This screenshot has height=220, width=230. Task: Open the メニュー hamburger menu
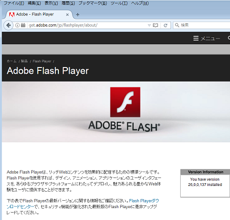coord(207,39)
